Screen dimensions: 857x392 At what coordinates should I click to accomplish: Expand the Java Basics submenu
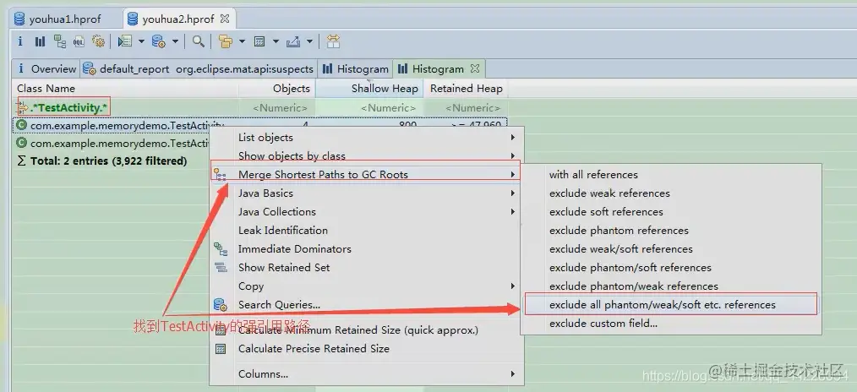pyautogui.click(x=368, y=193)
